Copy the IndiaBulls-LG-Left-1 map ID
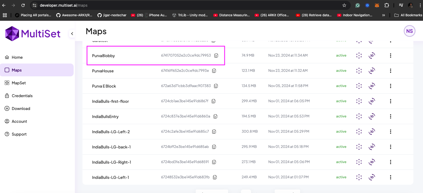 [x=215, y=177]
